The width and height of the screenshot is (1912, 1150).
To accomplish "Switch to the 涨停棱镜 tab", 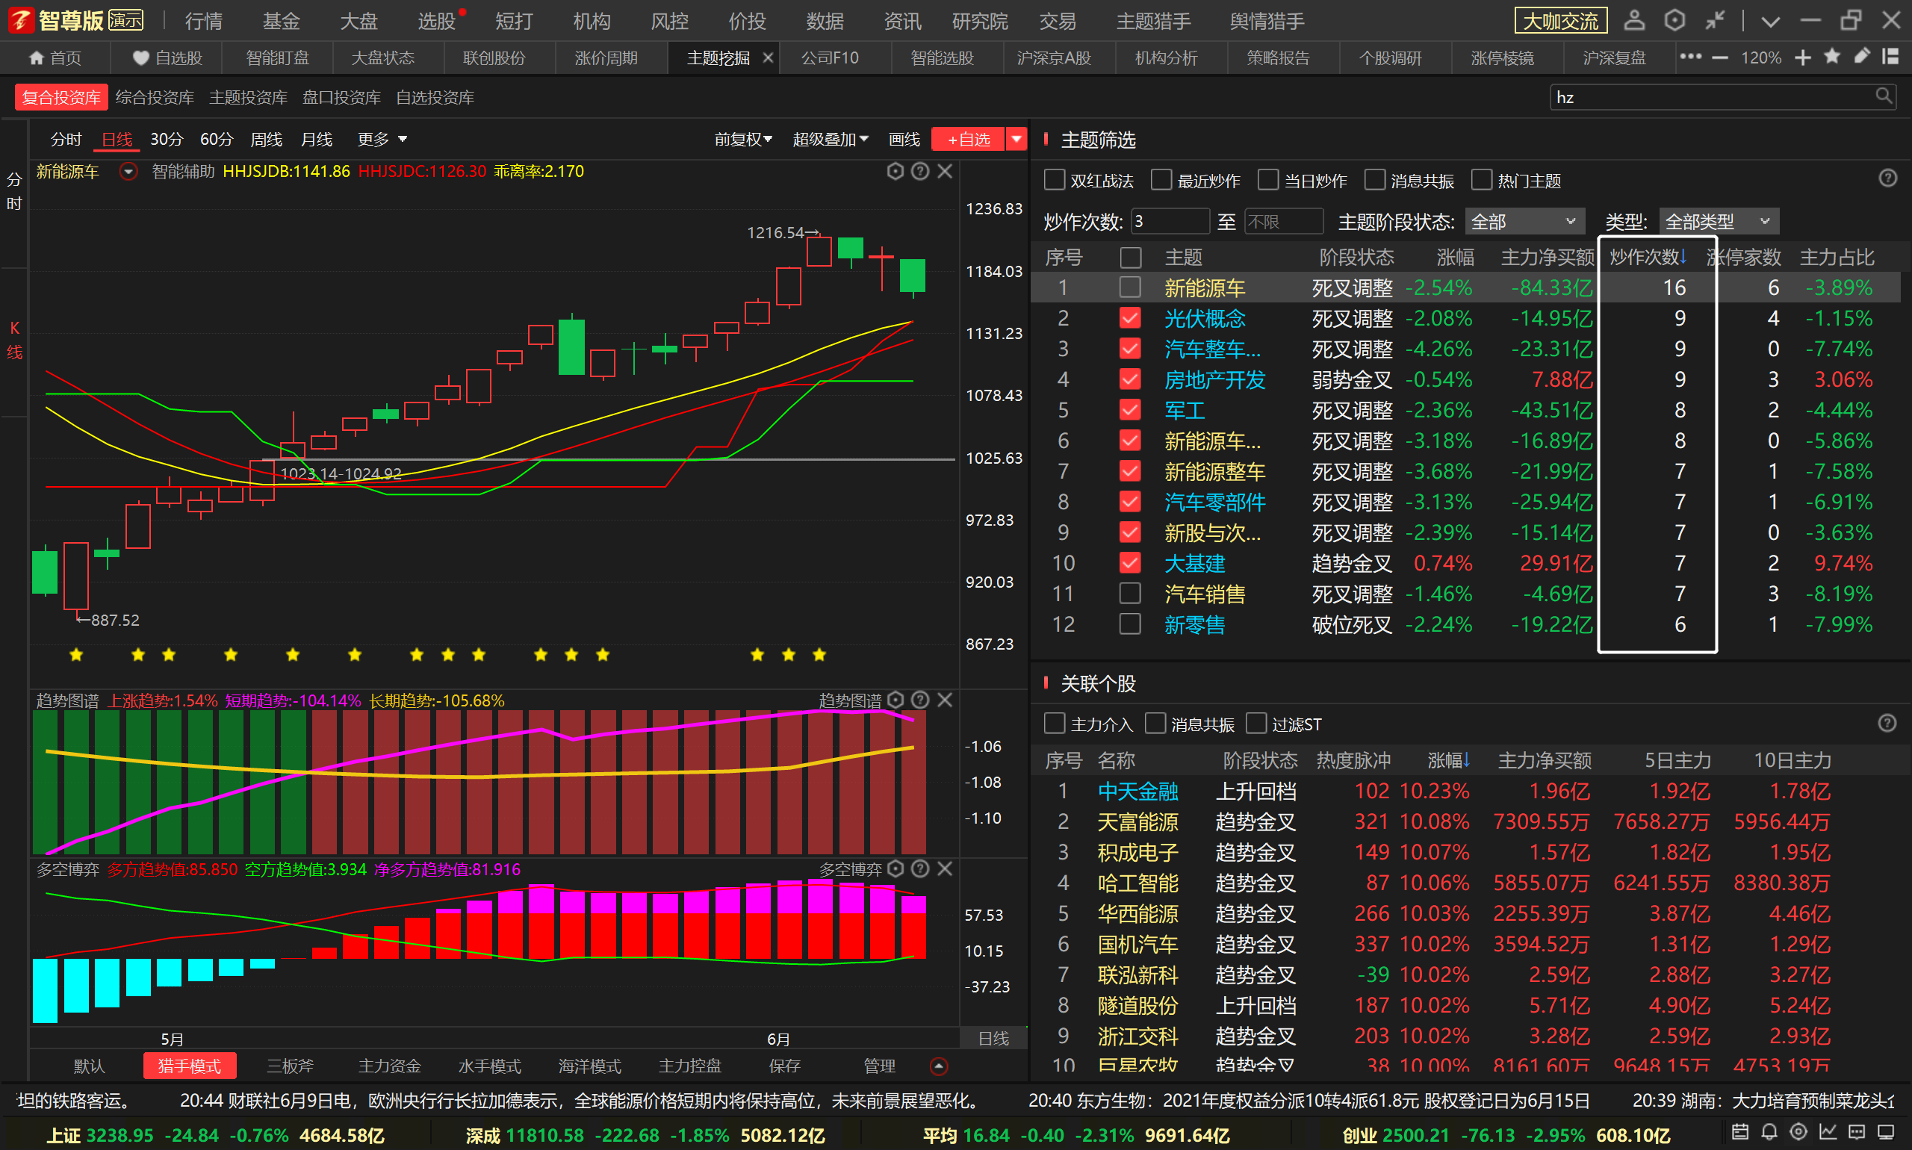I will (1502, 57).
